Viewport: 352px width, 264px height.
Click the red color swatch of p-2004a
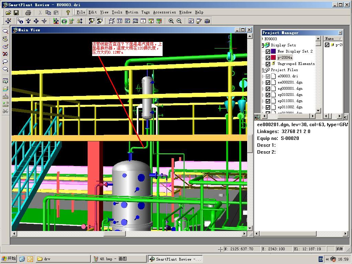tap(273, 58)
